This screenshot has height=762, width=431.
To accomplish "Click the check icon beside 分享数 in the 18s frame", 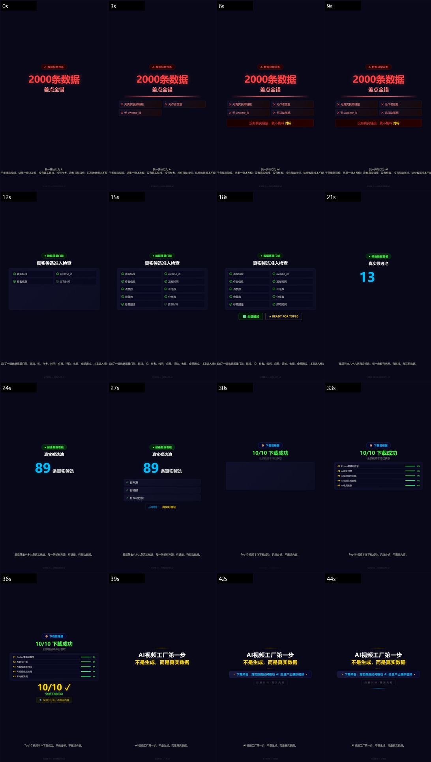I will click(x=274, y=297).
